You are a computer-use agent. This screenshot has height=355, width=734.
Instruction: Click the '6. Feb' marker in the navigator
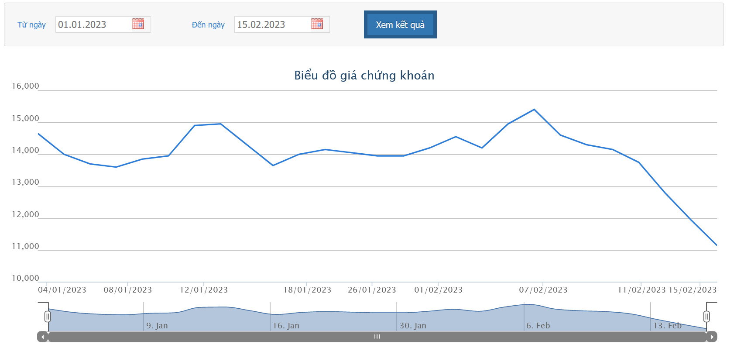(x=538, y=326)
